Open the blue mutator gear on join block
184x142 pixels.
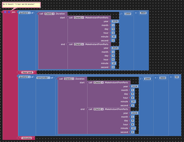[5, 12]
